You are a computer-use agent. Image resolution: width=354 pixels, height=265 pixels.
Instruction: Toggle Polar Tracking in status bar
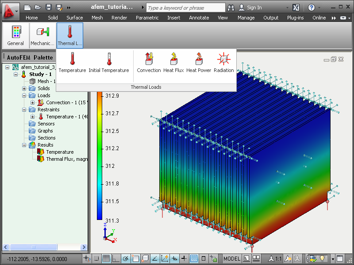[x=126, y=258]
